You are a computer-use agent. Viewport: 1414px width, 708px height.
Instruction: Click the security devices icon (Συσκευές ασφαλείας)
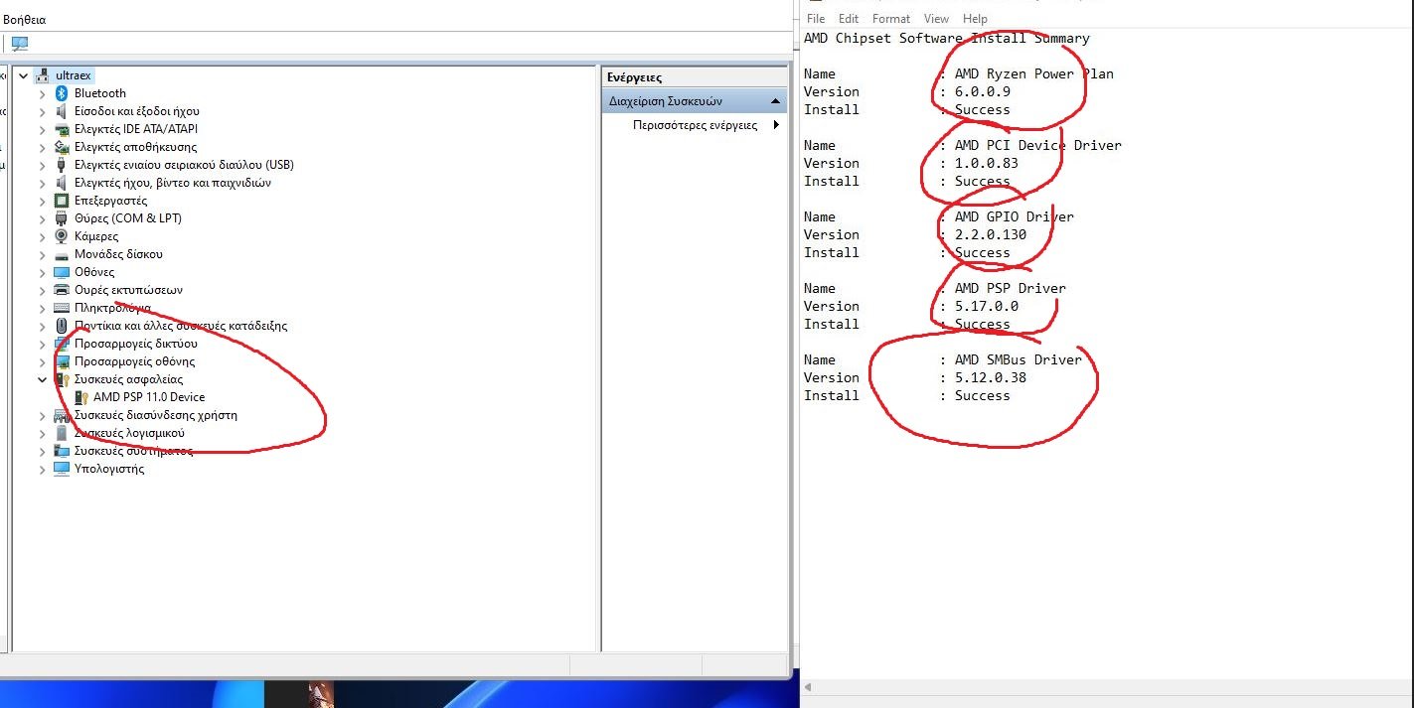[62, 379]
